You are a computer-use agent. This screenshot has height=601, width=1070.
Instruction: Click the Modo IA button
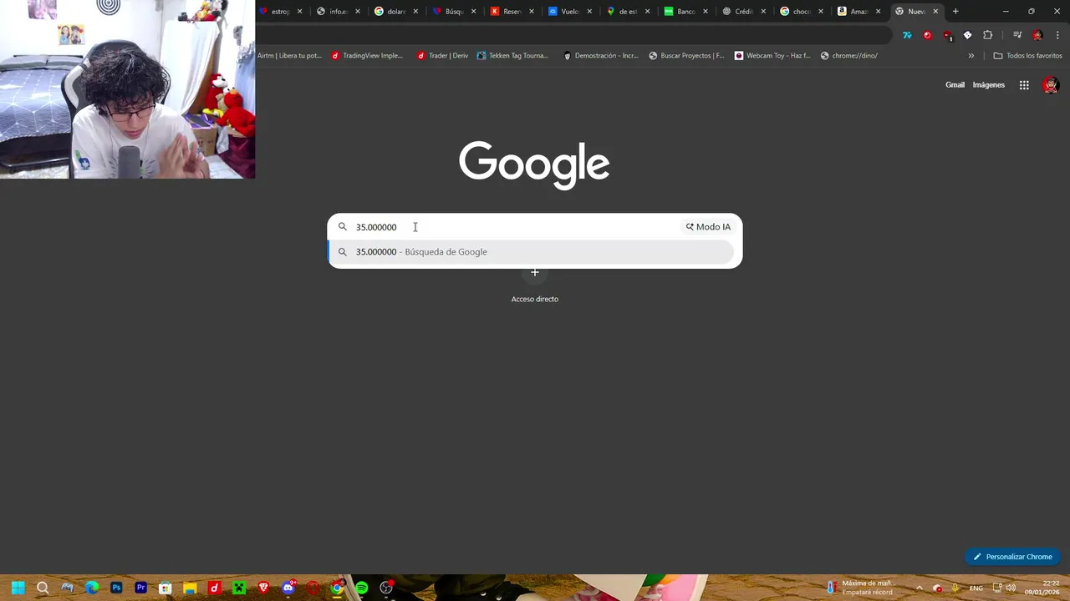(x=708, y=227)
